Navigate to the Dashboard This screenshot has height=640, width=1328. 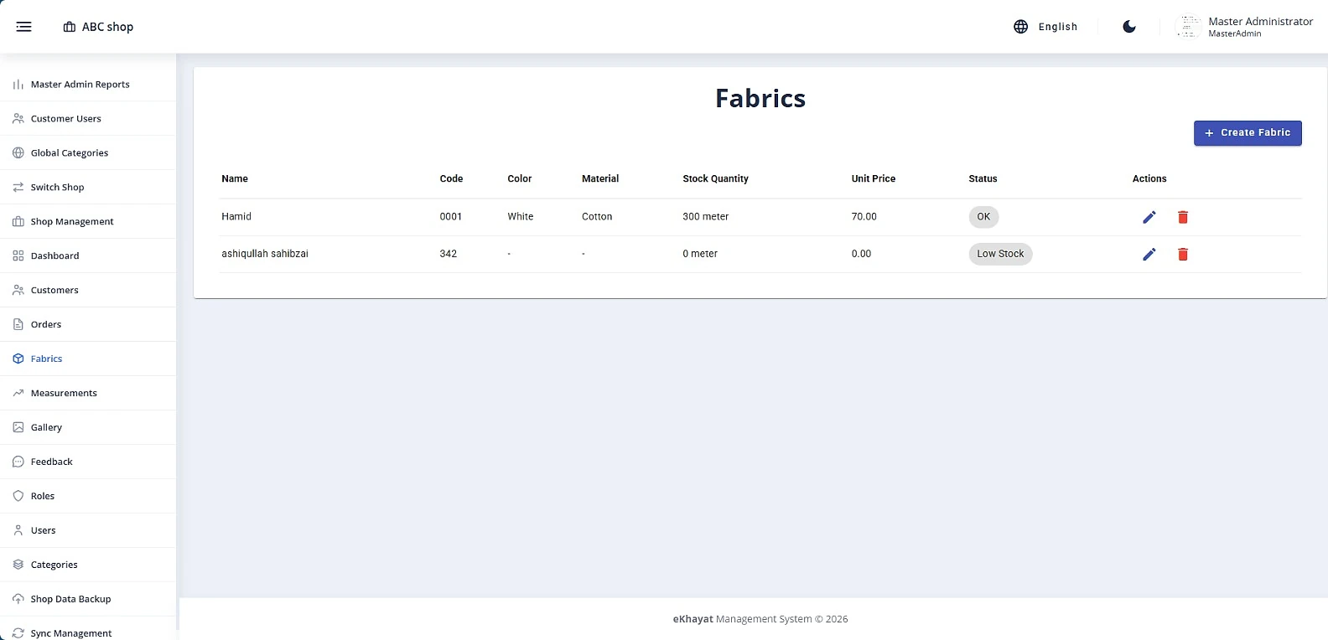click(x=88, y=256)
